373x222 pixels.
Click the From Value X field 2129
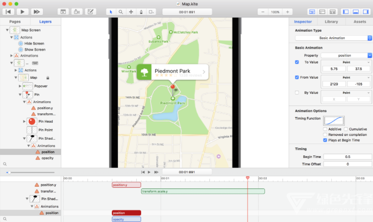(334, 84)
